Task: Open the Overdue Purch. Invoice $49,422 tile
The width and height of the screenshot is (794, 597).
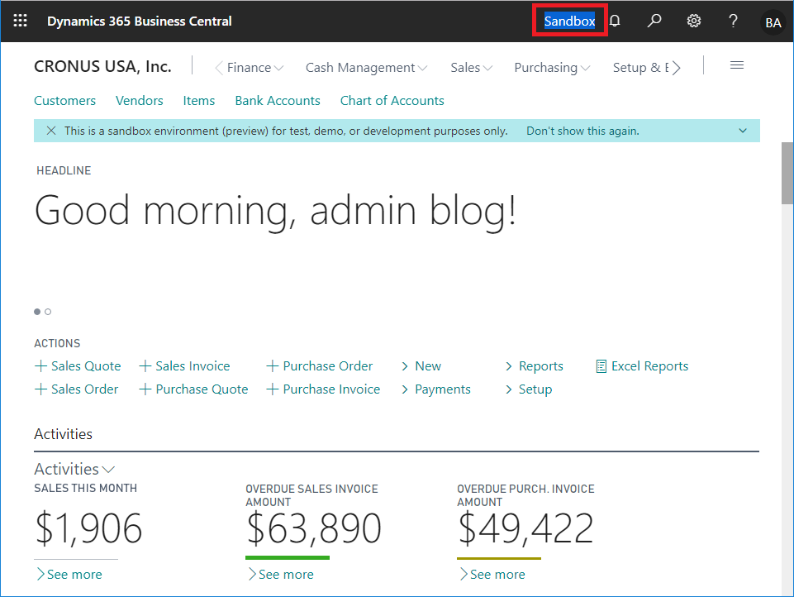Action: (x=525, y=528)
